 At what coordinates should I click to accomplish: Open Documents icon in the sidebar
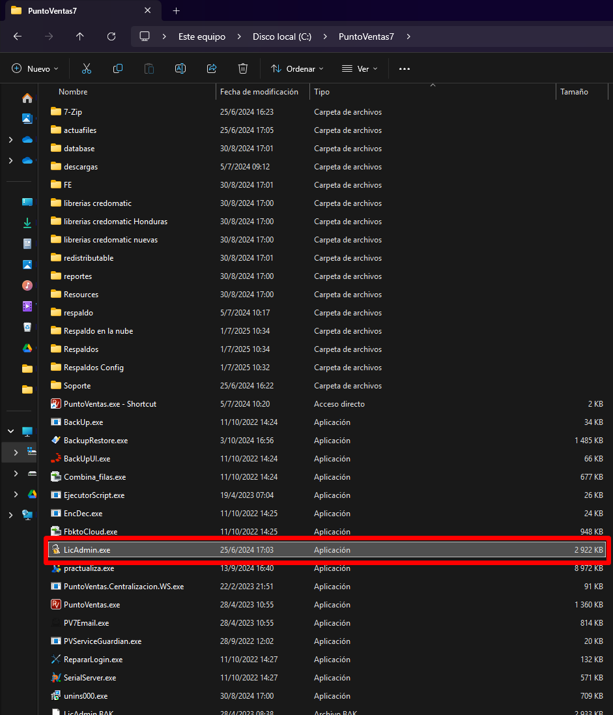point(27,244)
